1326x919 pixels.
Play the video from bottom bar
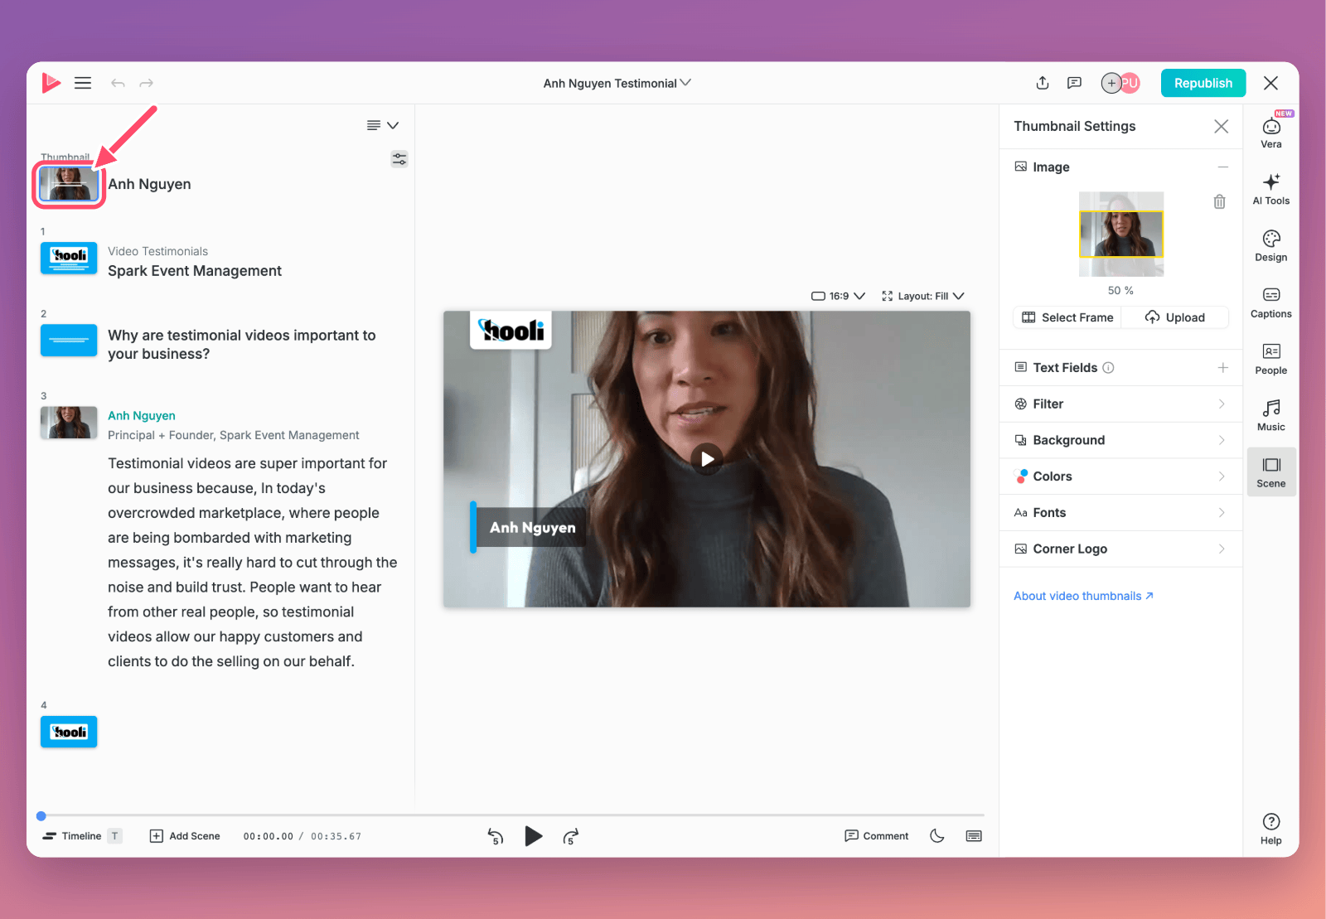[x=534, y=836]
